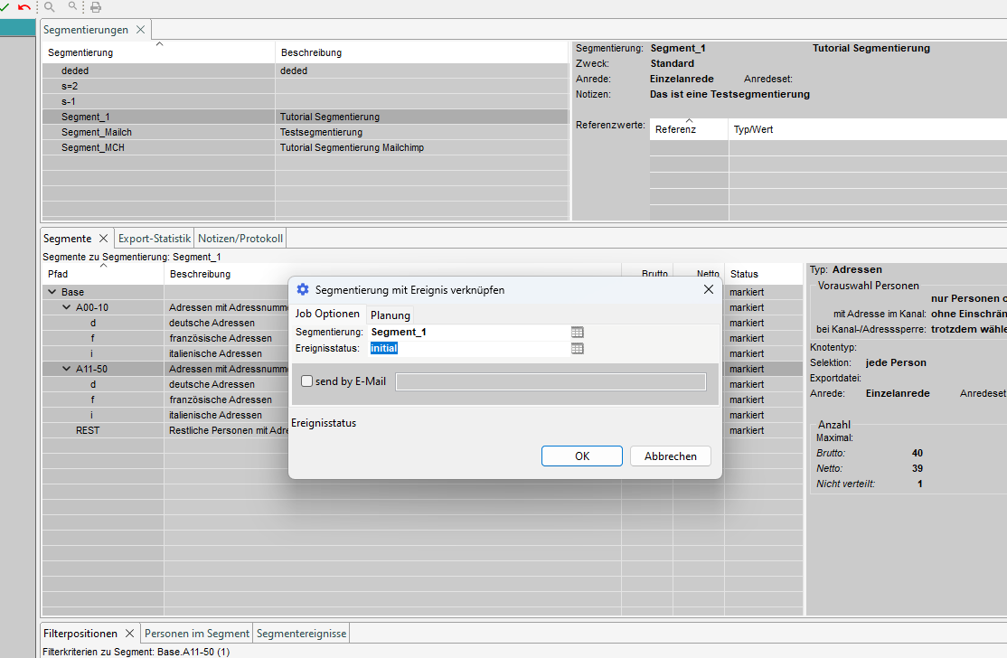Confirm the dialog with OK
This screenshot has width=1007, height=658.
(x=582, y=456)
